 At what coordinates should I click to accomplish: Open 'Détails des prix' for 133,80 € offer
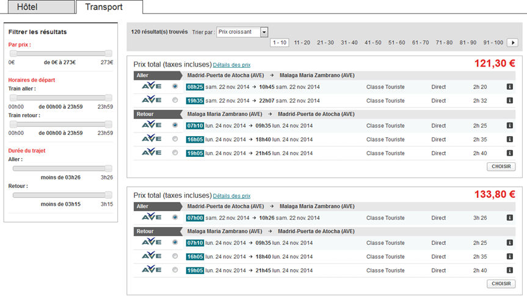click(x=231, y=196)
